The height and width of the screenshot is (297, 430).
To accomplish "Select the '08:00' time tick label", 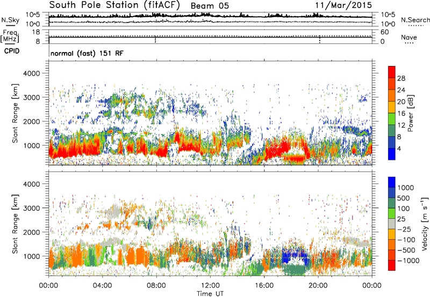I will pyautogui.click(x=156, y=286).
